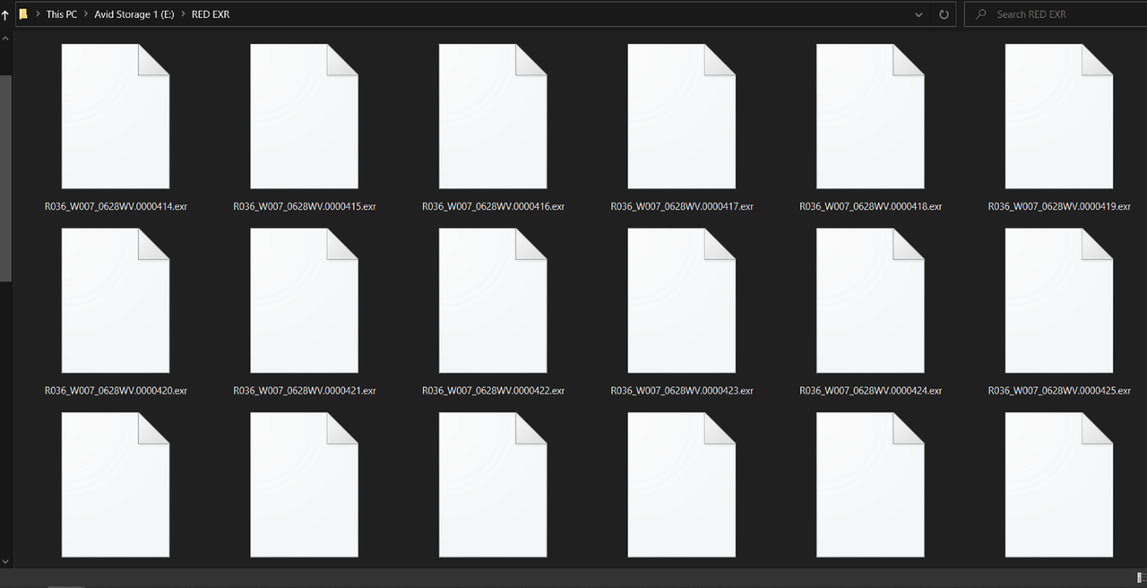
Task: Select the icon of file 0000418.exr
Action: [870, 117]
